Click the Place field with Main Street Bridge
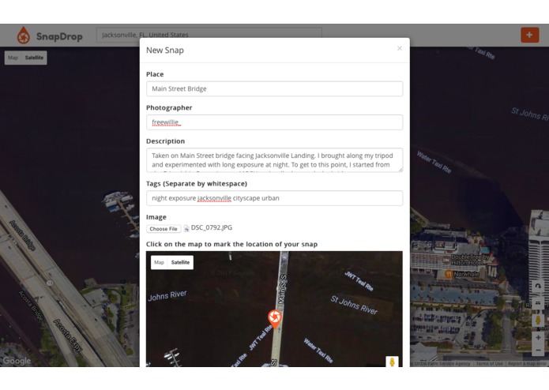Screen dimensions: 549x390 tap(275, 89)
